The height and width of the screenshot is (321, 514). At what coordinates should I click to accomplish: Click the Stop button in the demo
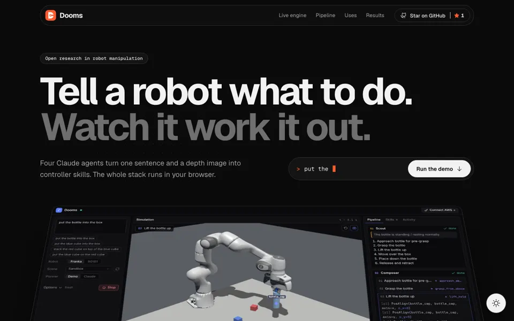click(x=109, y=288)
